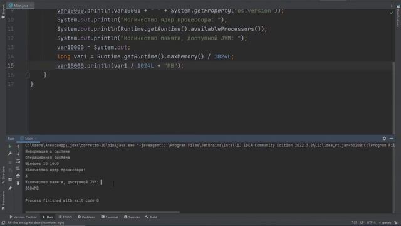Open the Bookmarks side panel

click(3, 200)
